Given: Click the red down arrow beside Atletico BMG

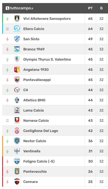Looking at the screenshot, I should 7,100.
